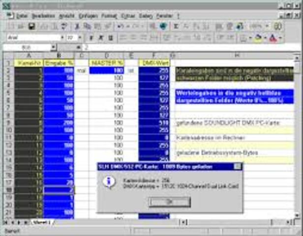Close the SLH DMX-512 PC-Karte dialog
The image size is (303, 236).
(x=237, y=167)
